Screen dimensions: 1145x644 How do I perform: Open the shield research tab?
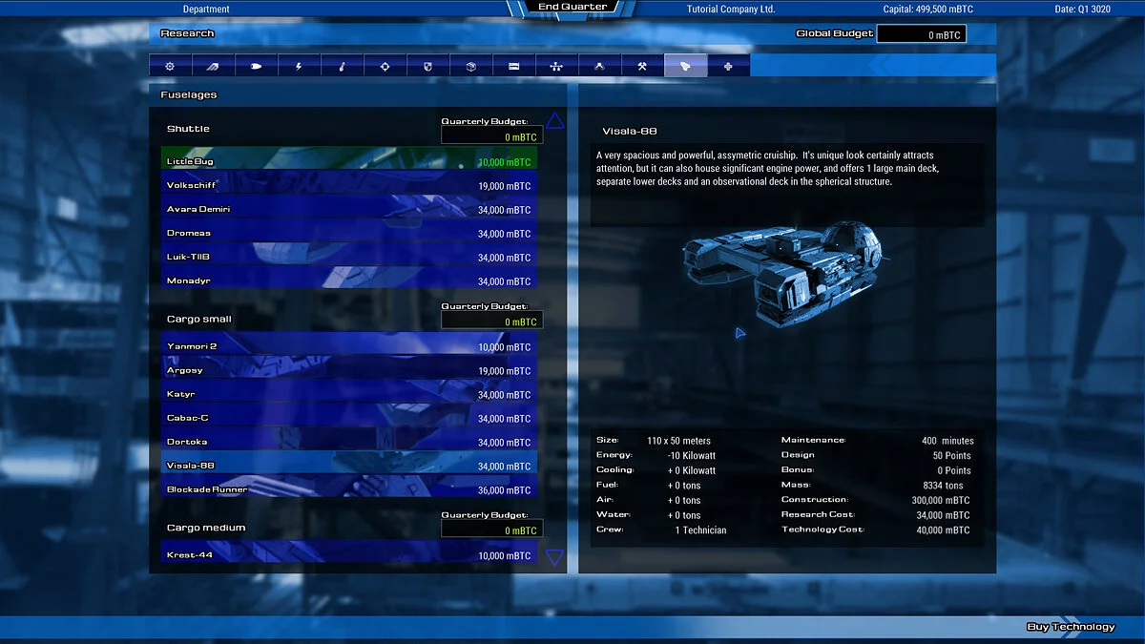tap(427, 66)
